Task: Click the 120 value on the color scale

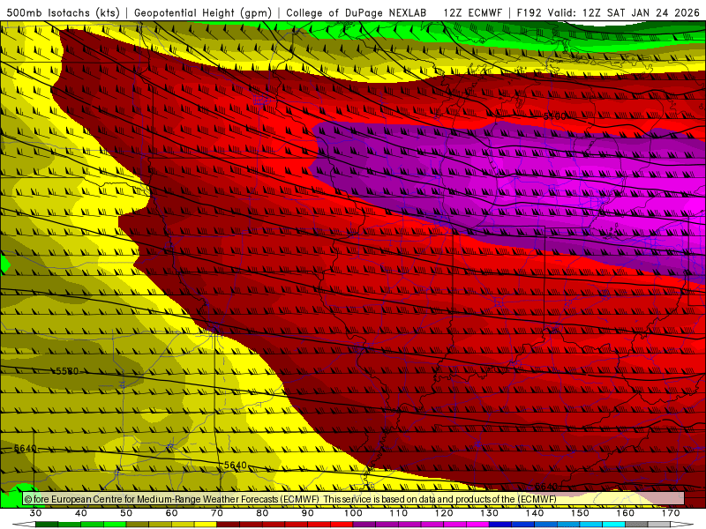Action: pyautogui.click(x=444, y=513)
